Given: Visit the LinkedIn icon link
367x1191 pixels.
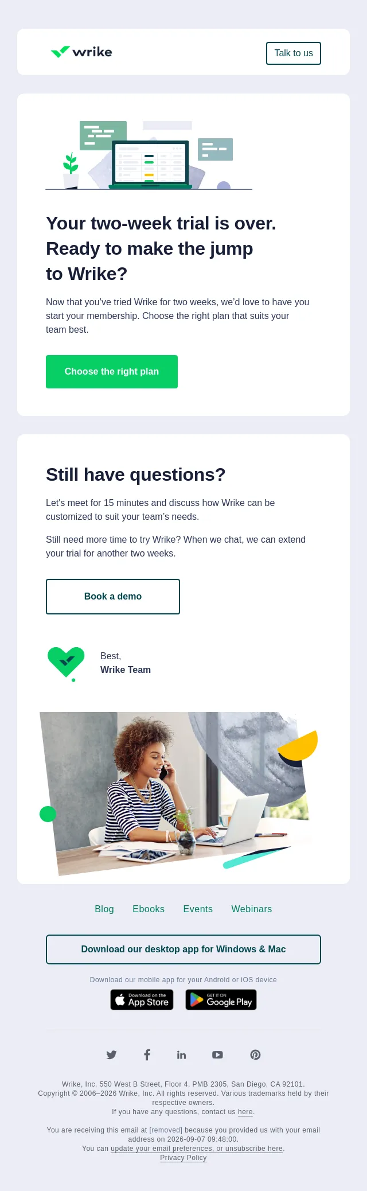Looking at the screenshot, I should pyautogui.click(x=181, y=1054).
